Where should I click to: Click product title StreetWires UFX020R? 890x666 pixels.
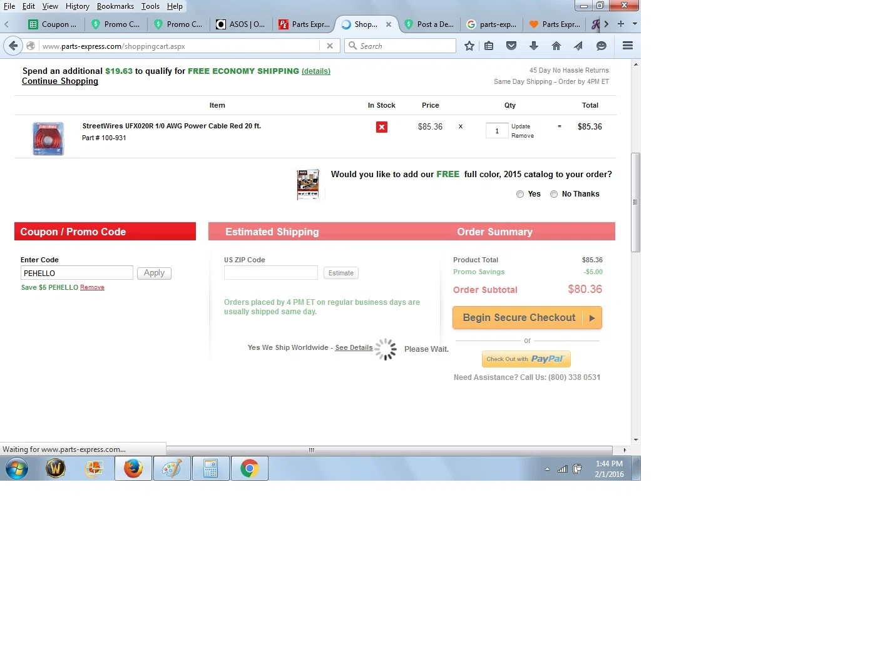pyautogui.click(x=171, y=126)
